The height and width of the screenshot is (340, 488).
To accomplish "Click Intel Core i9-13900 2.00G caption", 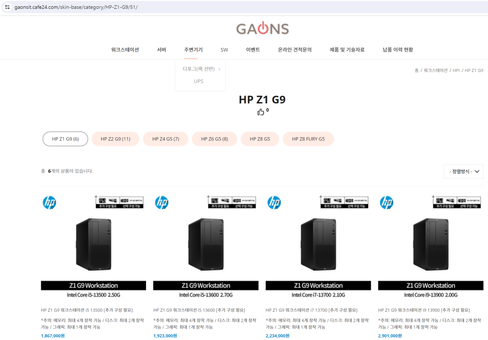I will tap(431, 295).
